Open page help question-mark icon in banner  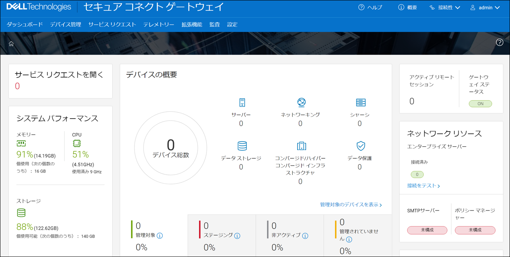[x=500, y=43]
